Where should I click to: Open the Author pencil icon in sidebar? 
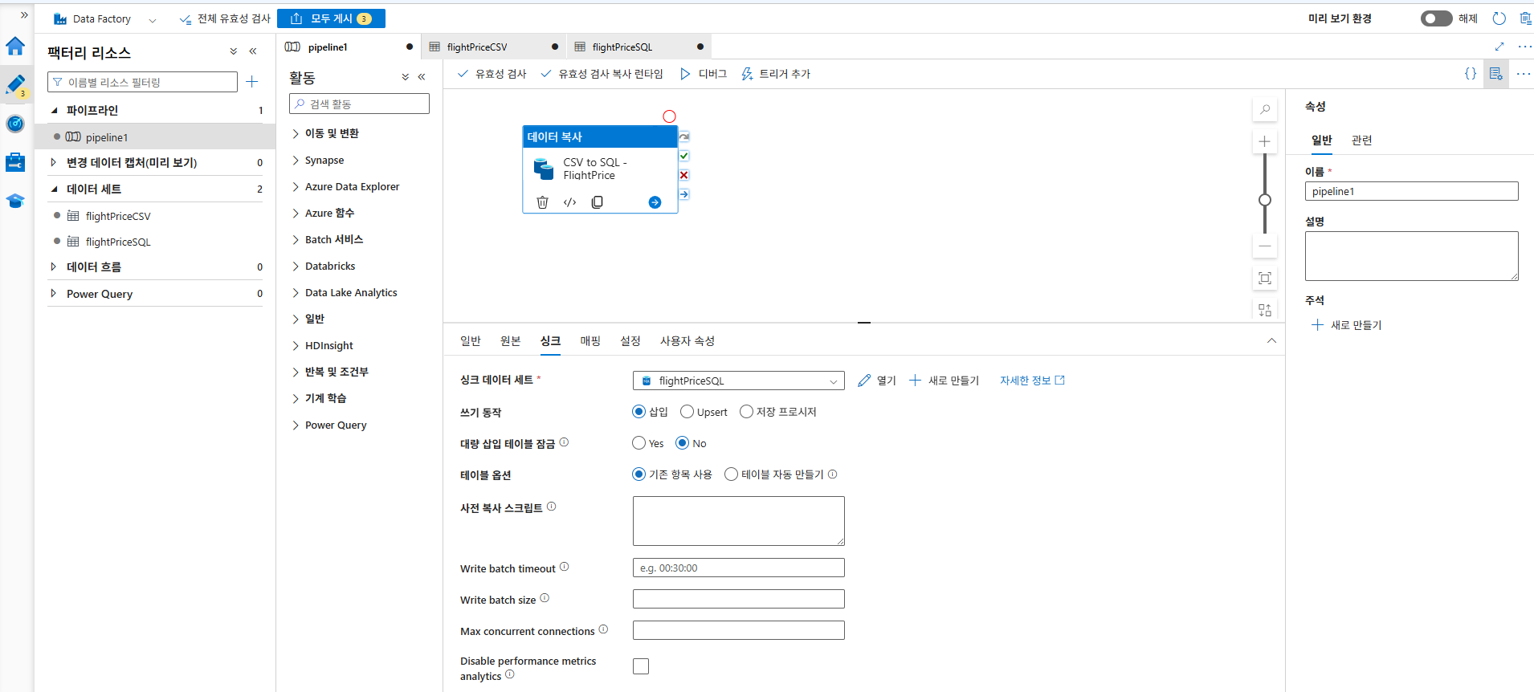coord(15,84)
